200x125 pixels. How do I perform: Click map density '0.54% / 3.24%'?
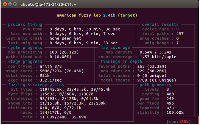[155, 52]
